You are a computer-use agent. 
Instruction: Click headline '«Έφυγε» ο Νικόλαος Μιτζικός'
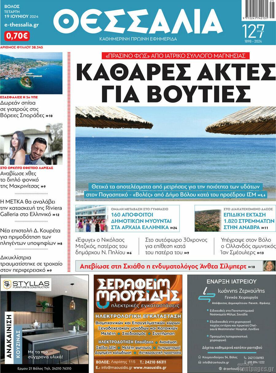point(104,246)
